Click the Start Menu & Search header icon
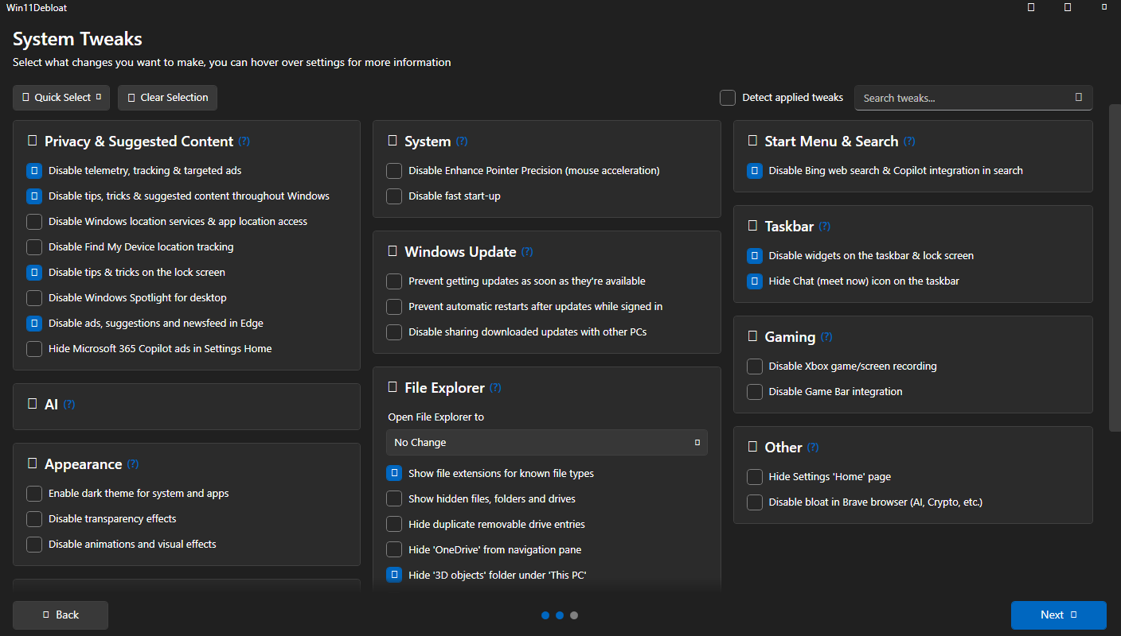The image size is (1121, 636). pos(753,141)
